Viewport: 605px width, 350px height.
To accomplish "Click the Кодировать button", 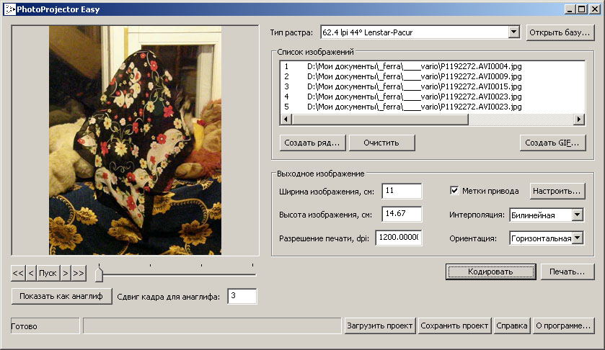I will (490, 272).
